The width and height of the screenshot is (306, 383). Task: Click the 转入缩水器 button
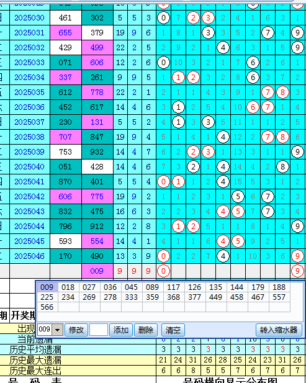click(279, 330)
